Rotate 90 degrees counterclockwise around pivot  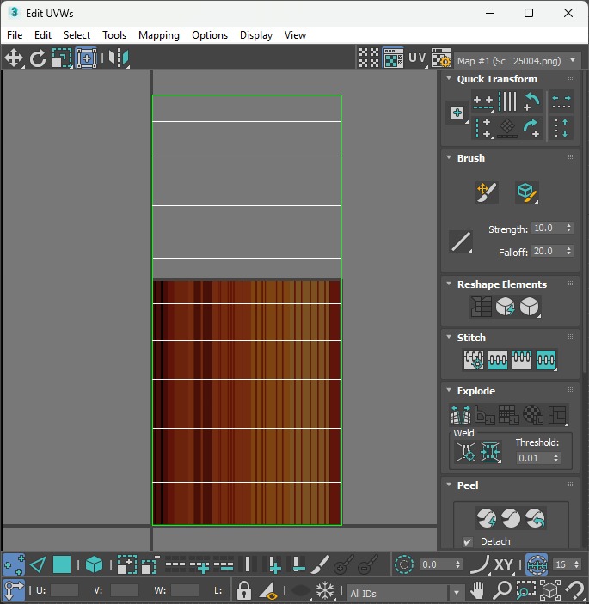tap(532, 101)
